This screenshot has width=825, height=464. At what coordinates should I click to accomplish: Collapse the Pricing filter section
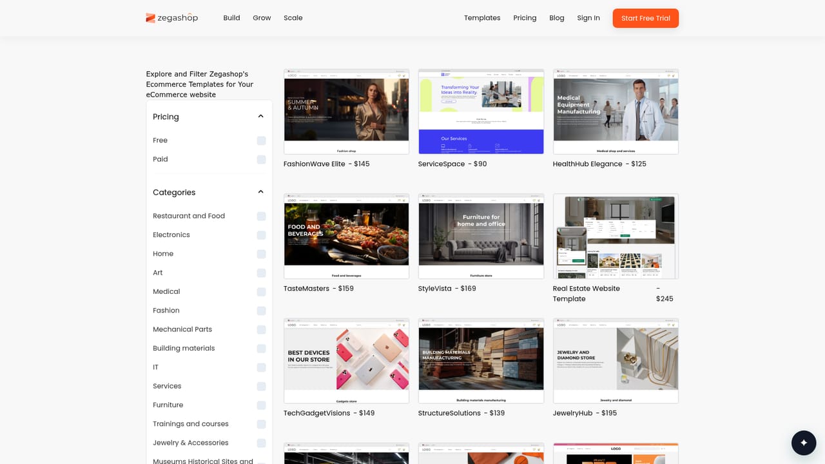coord(260,117)
